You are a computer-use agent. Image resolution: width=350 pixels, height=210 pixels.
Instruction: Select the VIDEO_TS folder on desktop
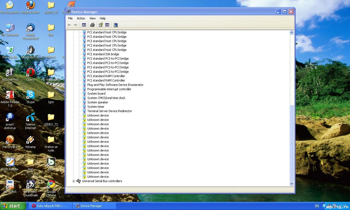(x=51, y=119)
